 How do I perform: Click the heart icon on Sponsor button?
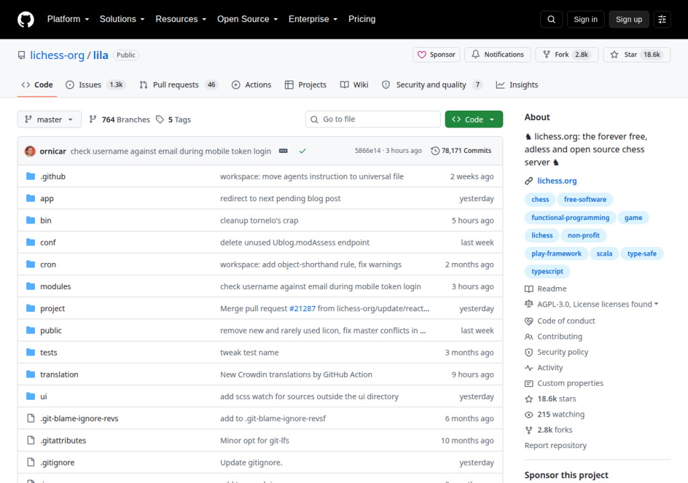point(422,55)
